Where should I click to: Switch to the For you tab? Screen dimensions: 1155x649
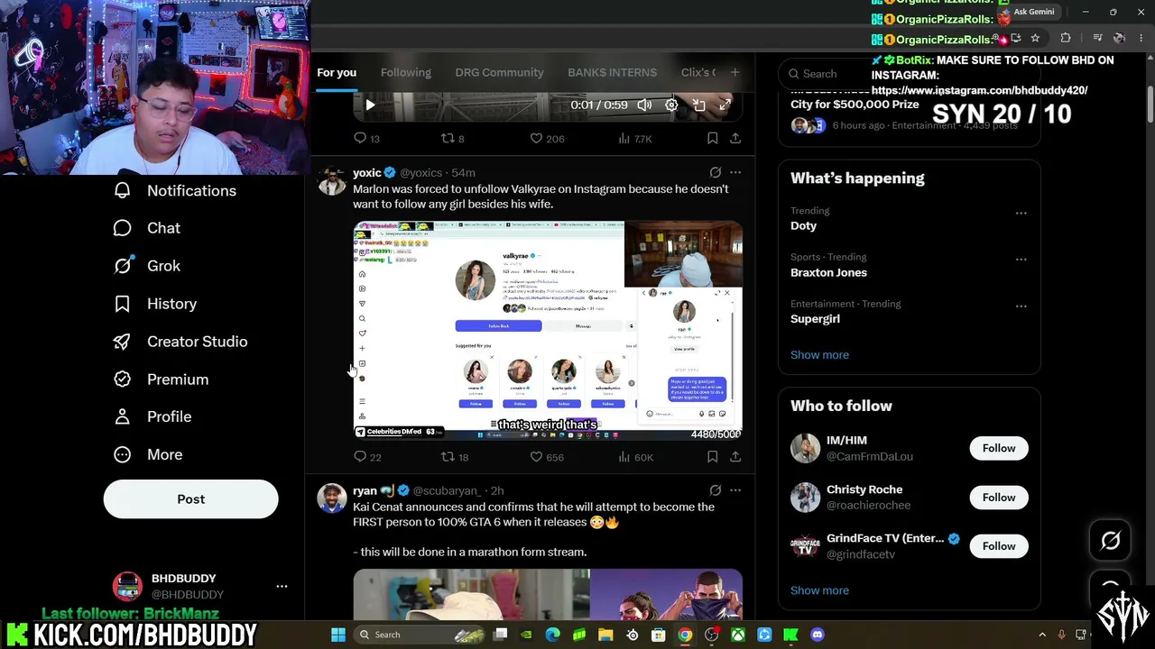coord(337,72)
